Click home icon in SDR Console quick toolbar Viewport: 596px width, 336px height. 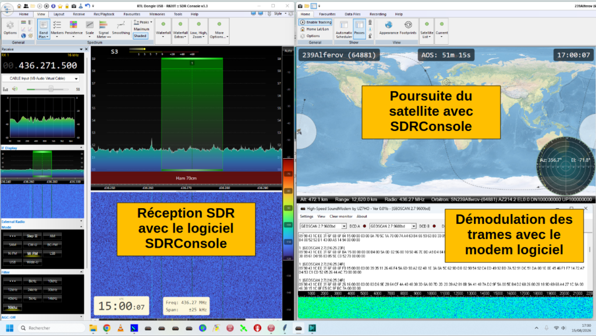19,6
